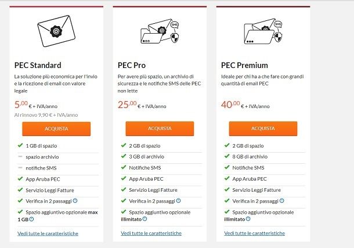The image size is (354, 248).
Task: Click the green checkmark beside '8 GB di archivio'
Action: click(227, 156)
